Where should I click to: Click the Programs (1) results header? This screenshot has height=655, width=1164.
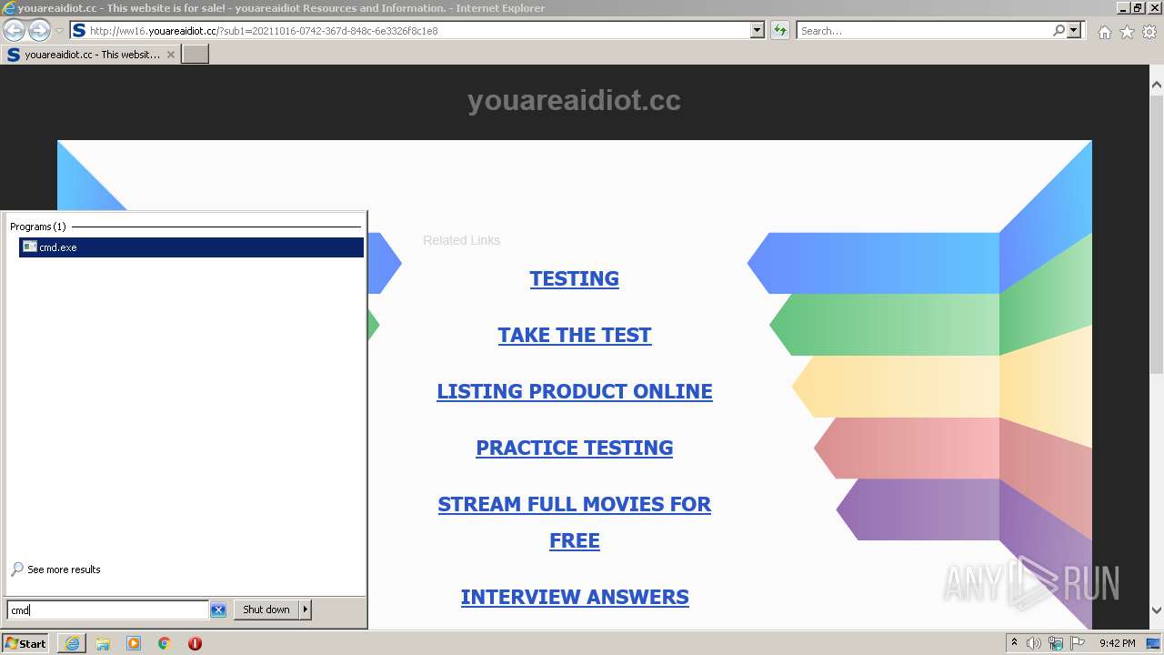(x=38, y=227)
